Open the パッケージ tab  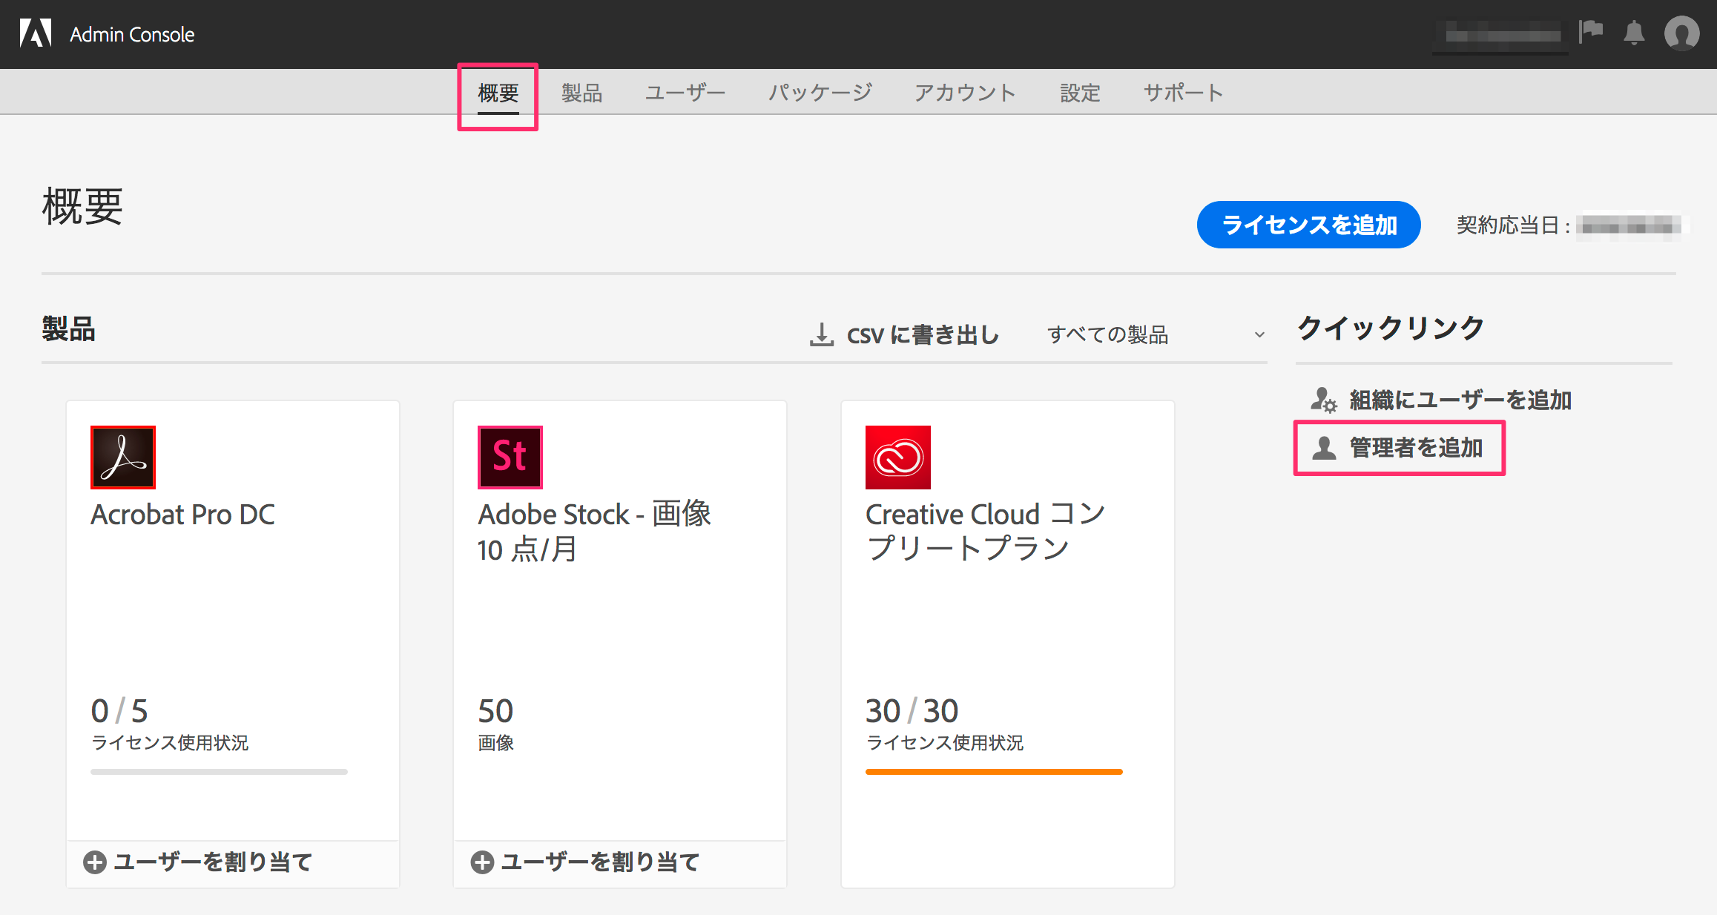pyautogui.click(x=820, y=93)
